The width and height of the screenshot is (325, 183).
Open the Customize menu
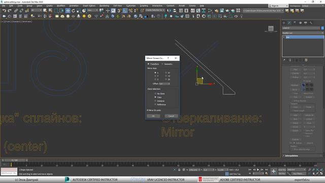tap(131, 6)
